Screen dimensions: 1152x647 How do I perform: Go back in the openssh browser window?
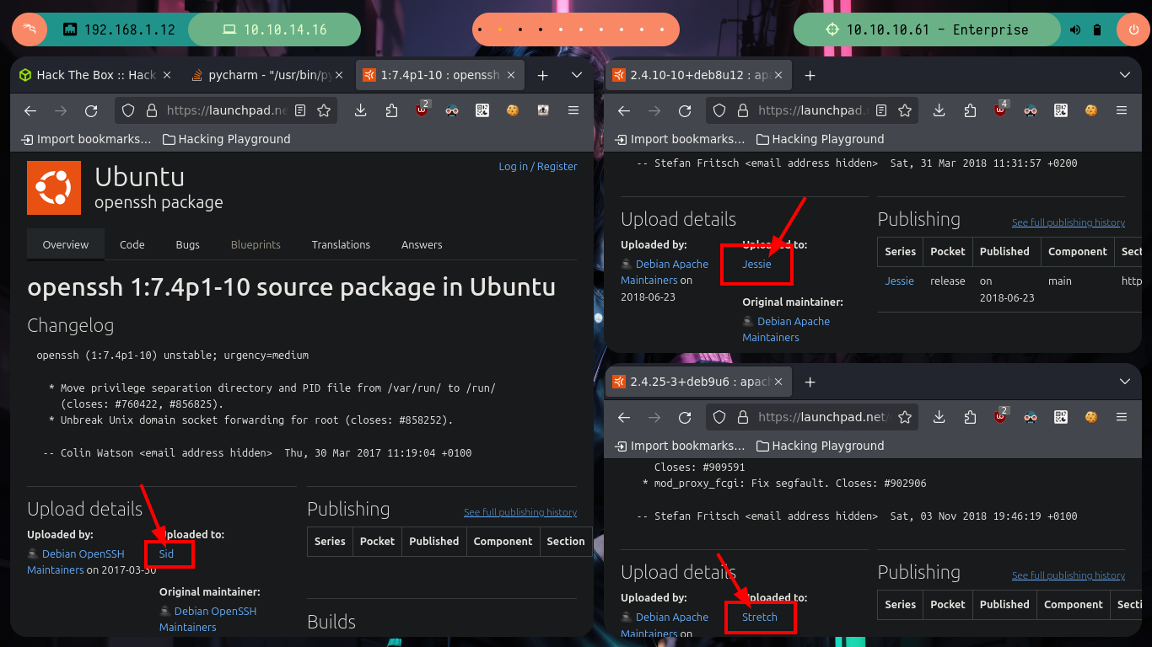point(30,110)
